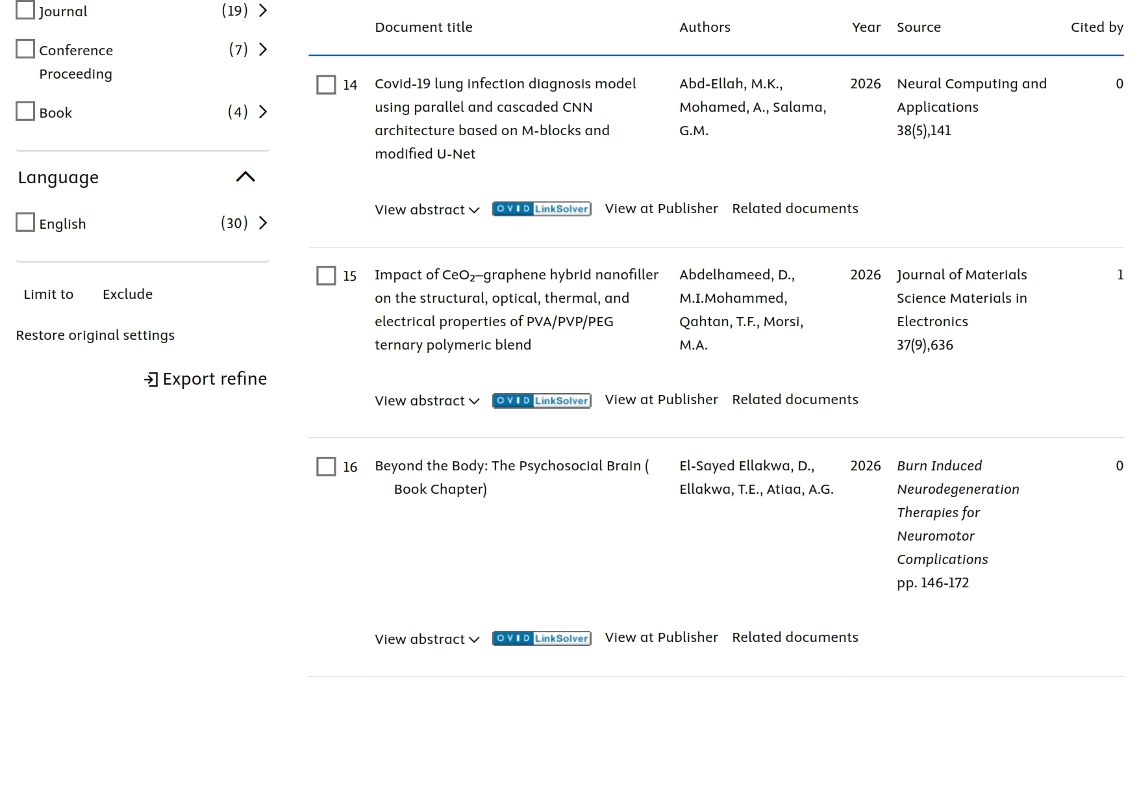Check the Conference Proceeding filter checkbox
The width and height of the screenshot is (1139, 805).
25,49
